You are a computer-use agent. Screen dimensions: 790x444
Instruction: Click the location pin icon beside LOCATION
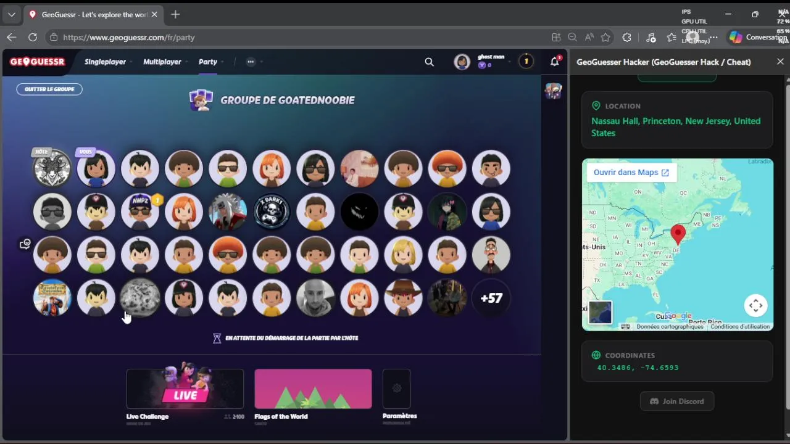click(x=596, y=106)
